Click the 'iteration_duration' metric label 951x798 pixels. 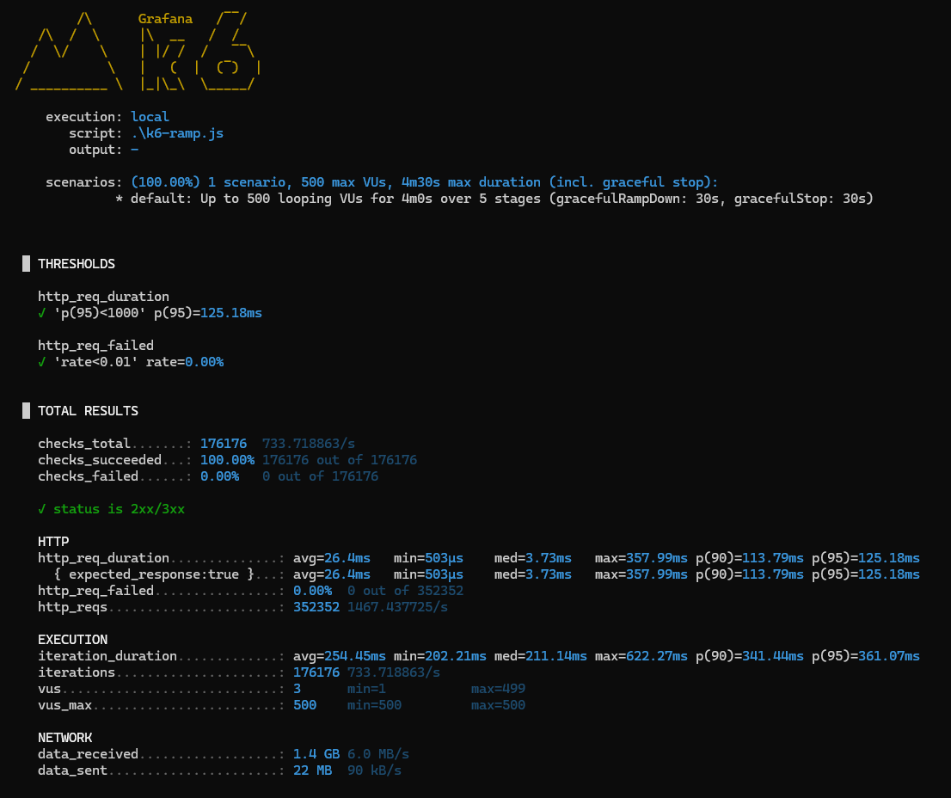pos(107,656)
